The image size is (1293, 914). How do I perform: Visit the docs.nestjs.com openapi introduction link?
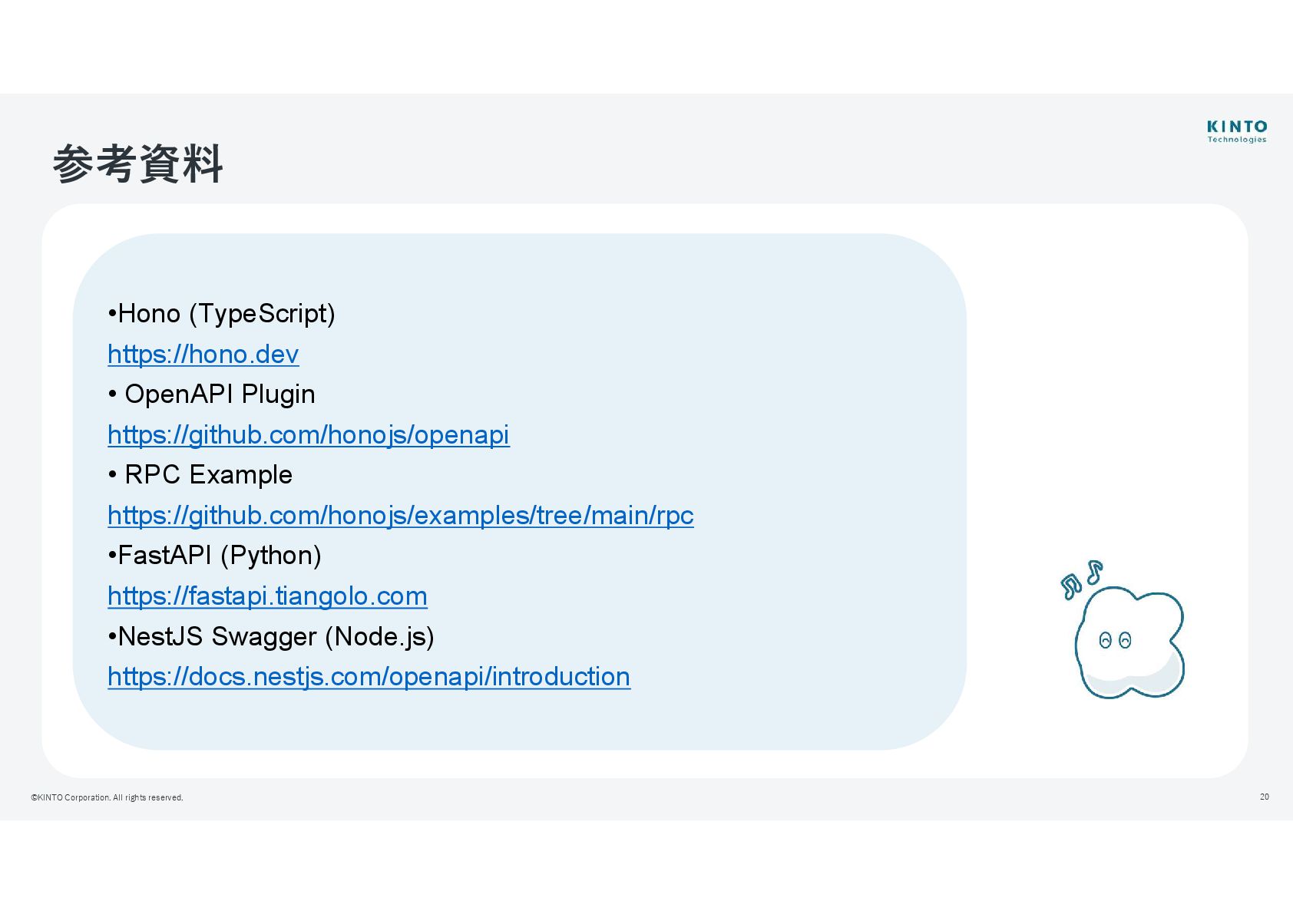coord(369,677)
